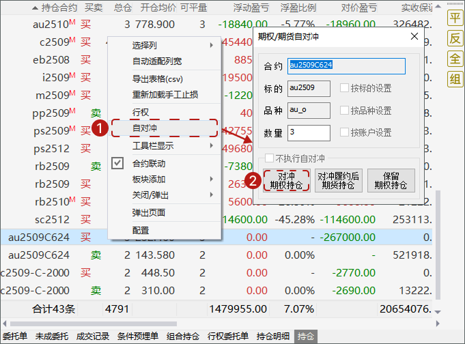Viewport: 465px width, 344px height.
Task: Click the checkmark icon beside 合约联动
Action: pos(117,164)
